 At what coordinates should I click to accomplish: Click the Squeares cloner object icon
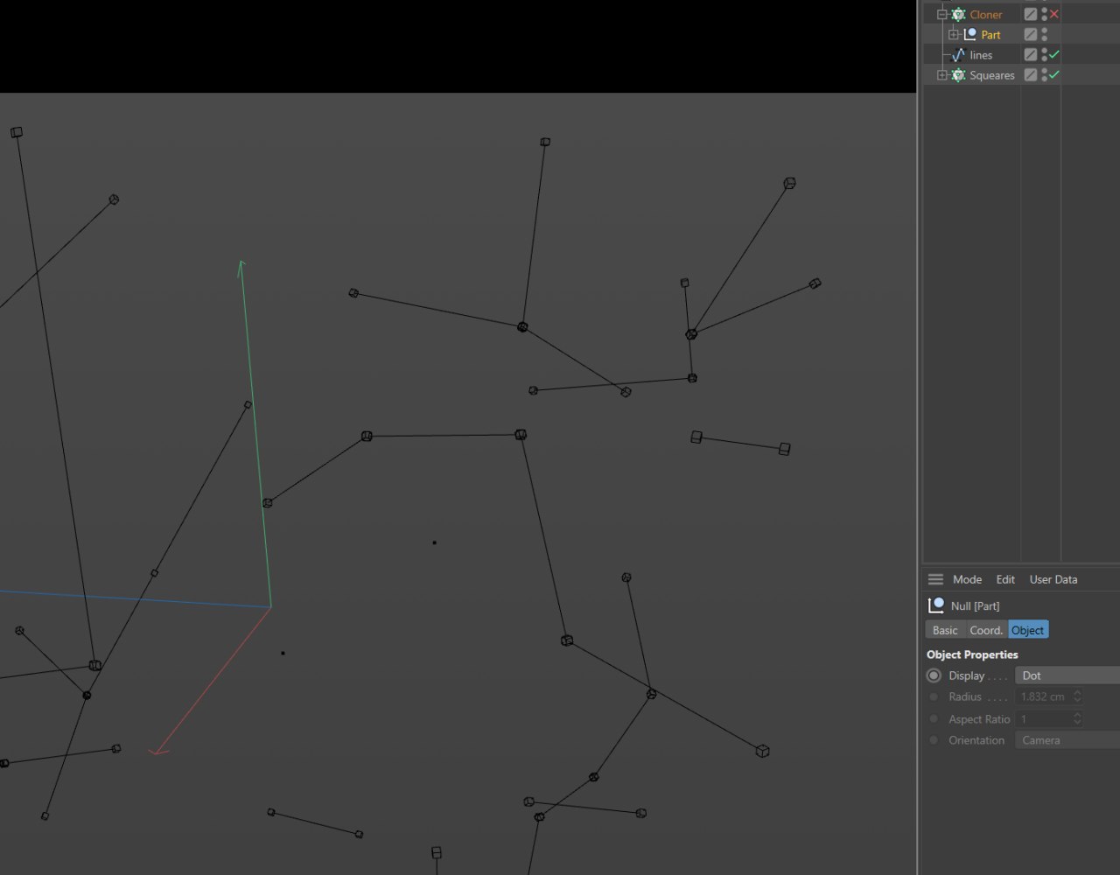(x=958, y=75)
